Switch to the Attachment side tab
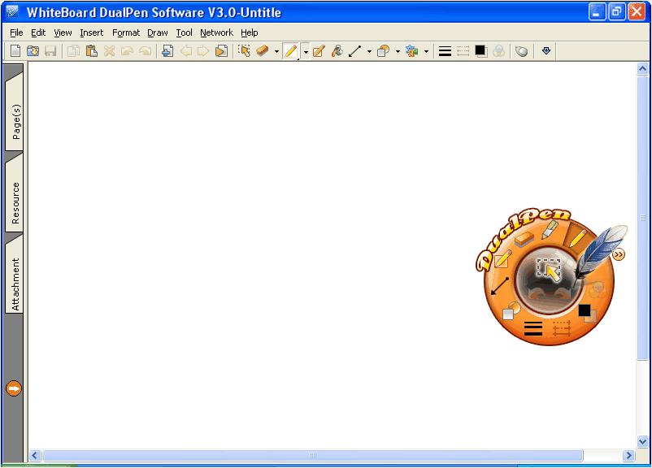This screenshot has width=652, height=468. click(x=15, y=276)
